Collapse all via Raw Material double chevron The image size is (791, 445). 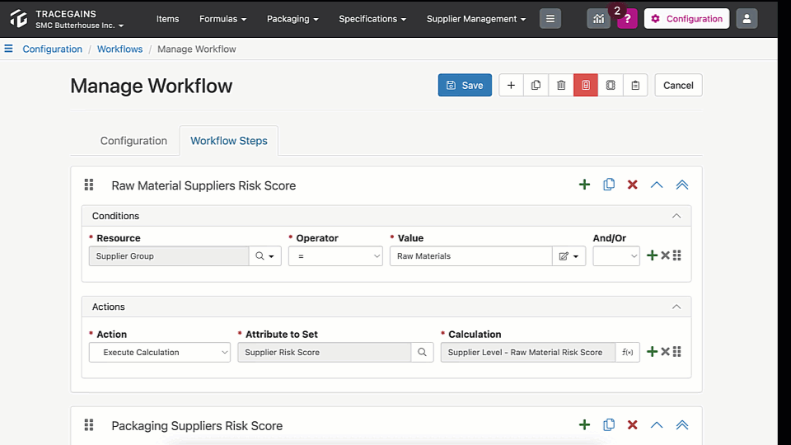click(682, 185)
